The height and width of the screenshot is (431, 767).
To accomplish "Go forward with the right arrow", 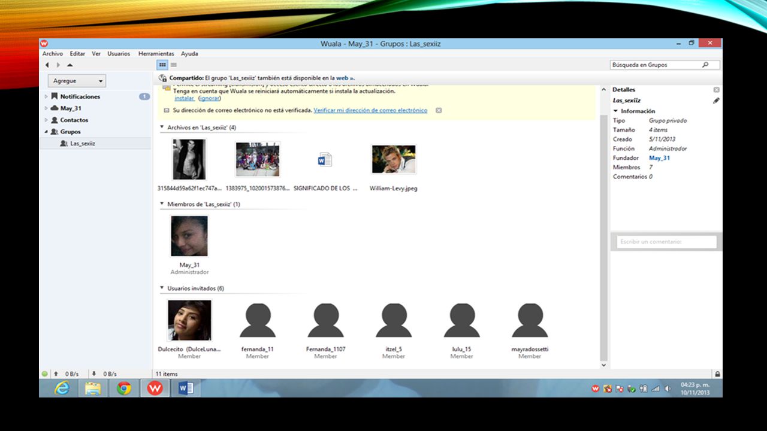I will click(58, 65).
